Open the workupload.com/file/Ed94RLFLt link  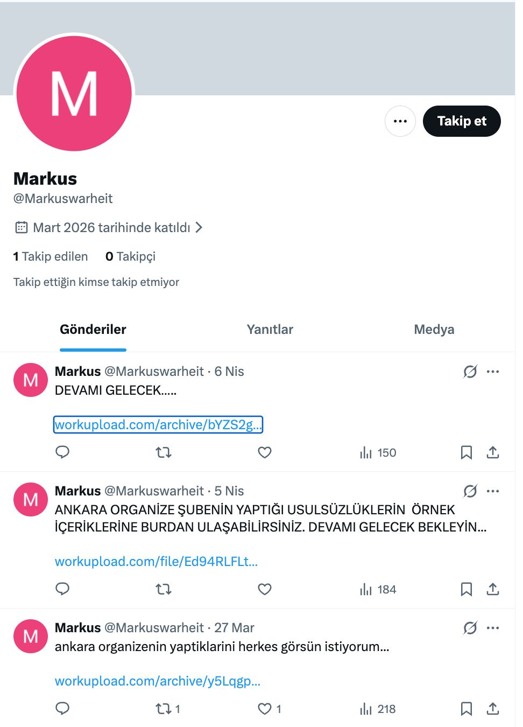(156, 562)
